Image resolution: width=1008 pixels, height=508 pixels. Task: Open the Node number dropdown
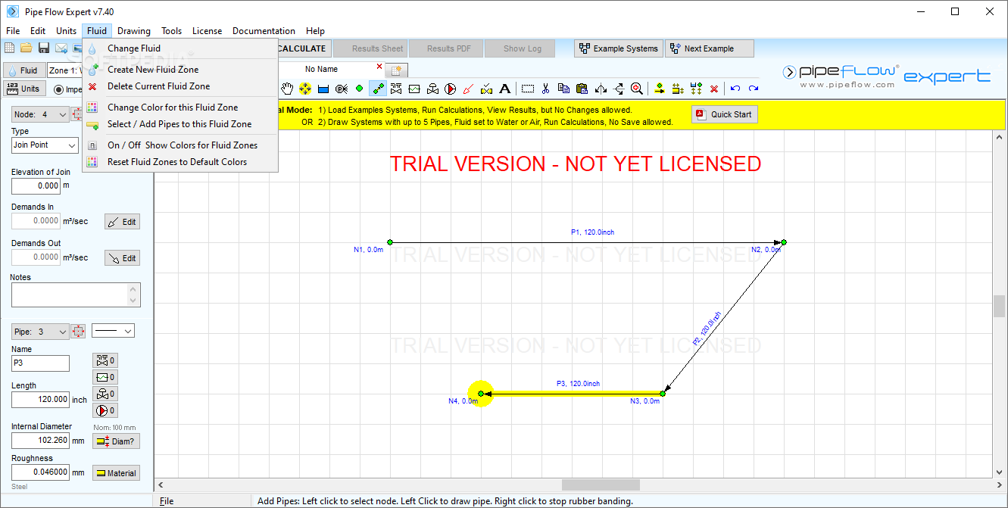[x=41, y=114]
